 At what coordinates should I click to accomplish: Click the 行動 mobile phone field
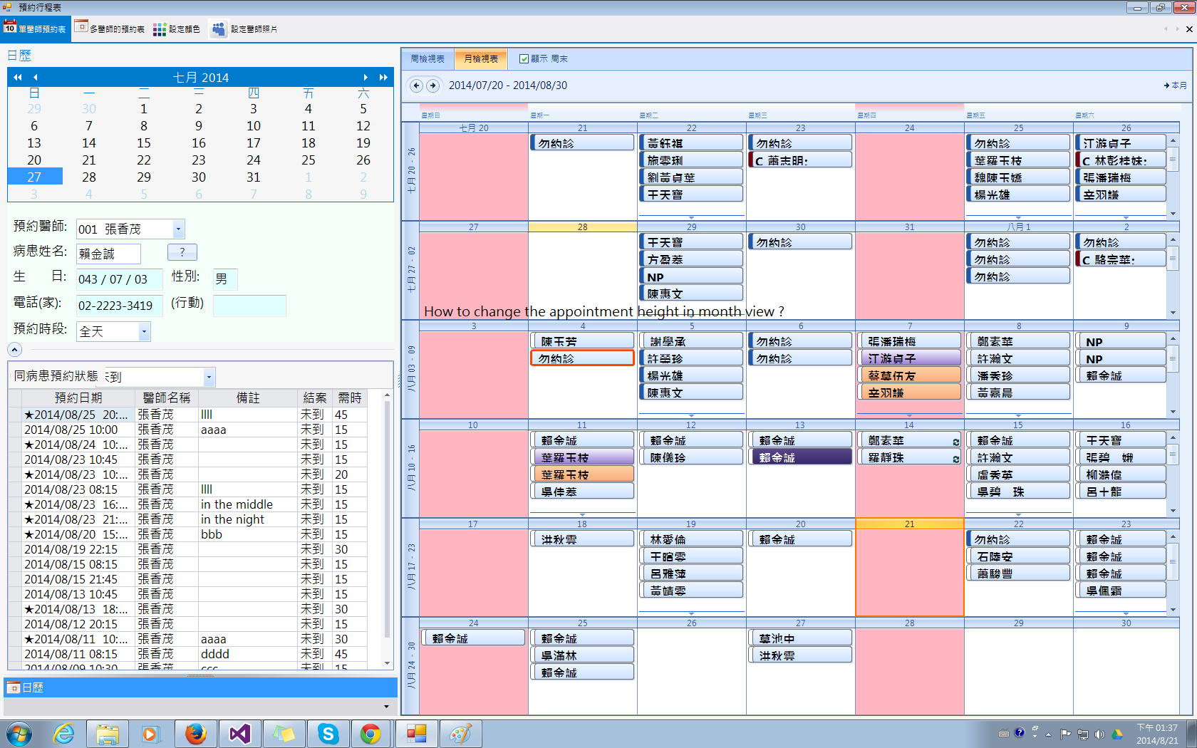pyautogui.click(x=249, y=306)
